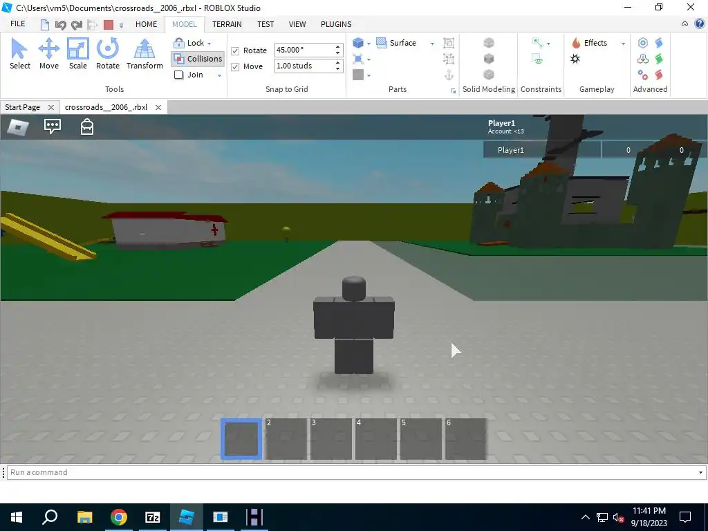Click the blue hexagon gear Advanced icon
This screenshot has height=531, width=708.
tap(643, 43)
